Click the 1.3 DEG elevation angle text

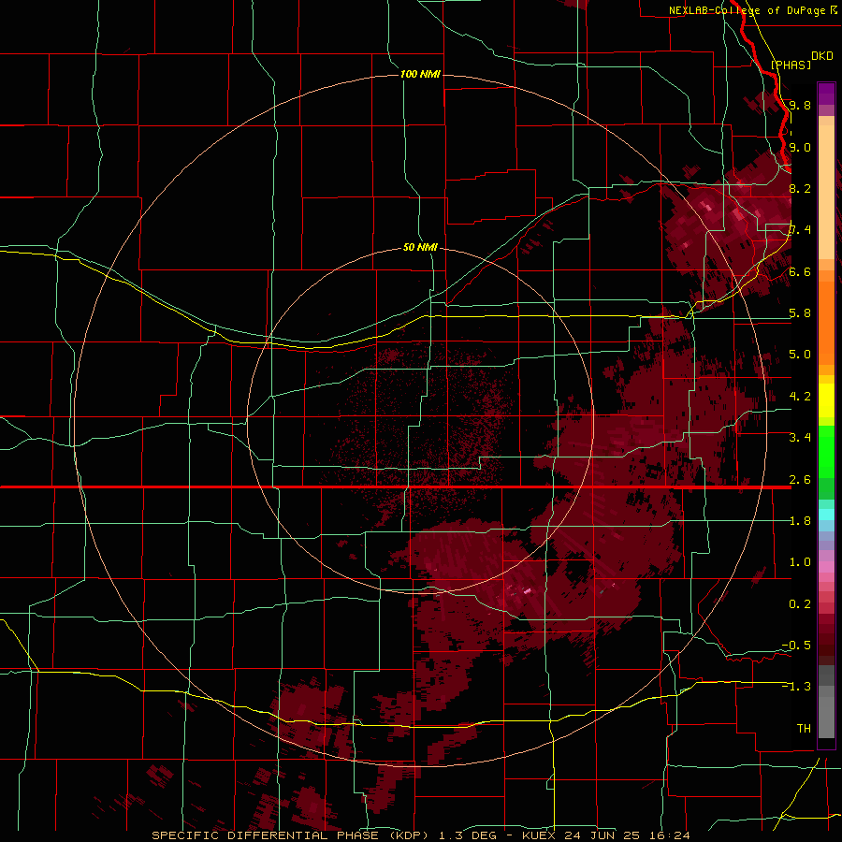click(x=468, y=835)
